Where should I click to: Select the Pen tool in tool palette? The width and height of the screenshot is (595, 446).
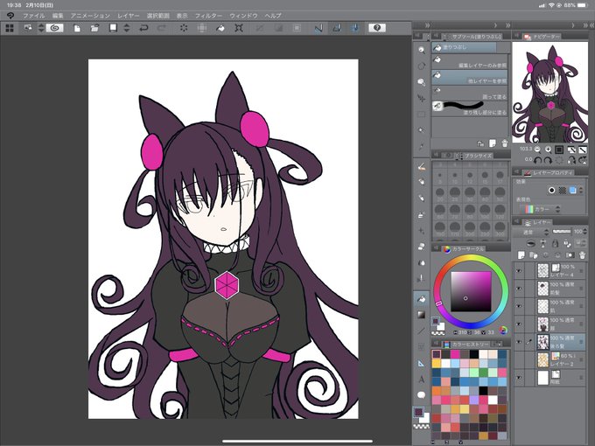pyautogui.click(x=421, y=166)
